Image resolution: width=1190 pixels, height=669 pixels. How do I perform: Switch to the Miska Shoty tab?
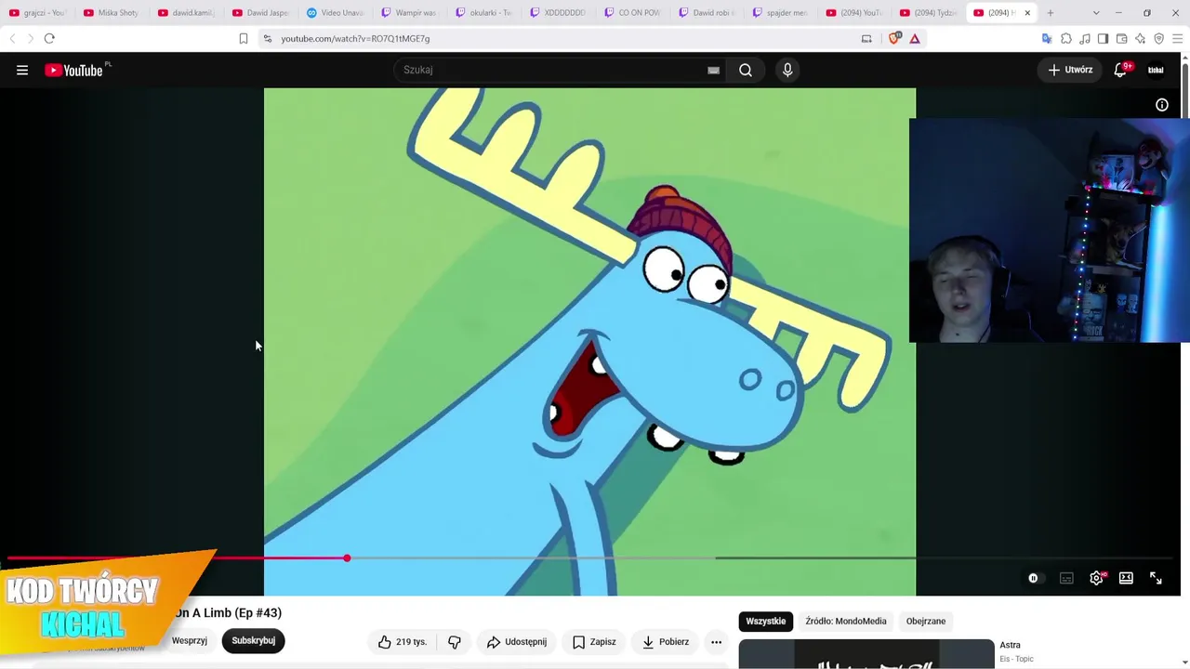(x=112, y=13)
